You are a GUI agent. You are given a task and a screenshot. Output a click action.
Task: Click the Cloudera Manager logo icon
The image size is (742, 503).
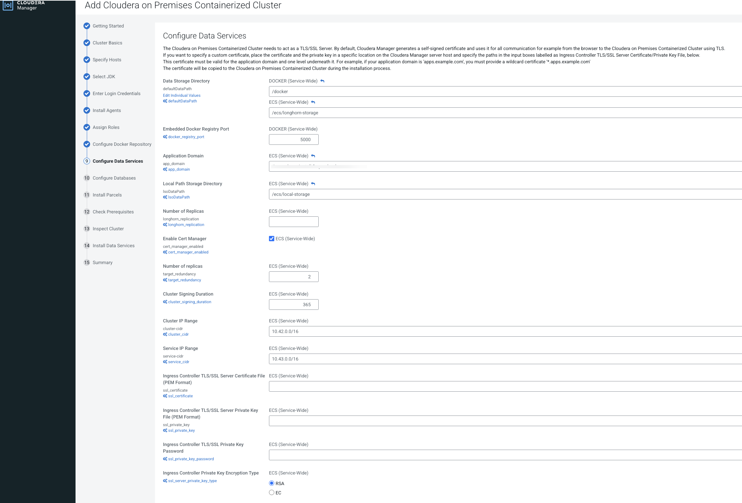point(8,5)
